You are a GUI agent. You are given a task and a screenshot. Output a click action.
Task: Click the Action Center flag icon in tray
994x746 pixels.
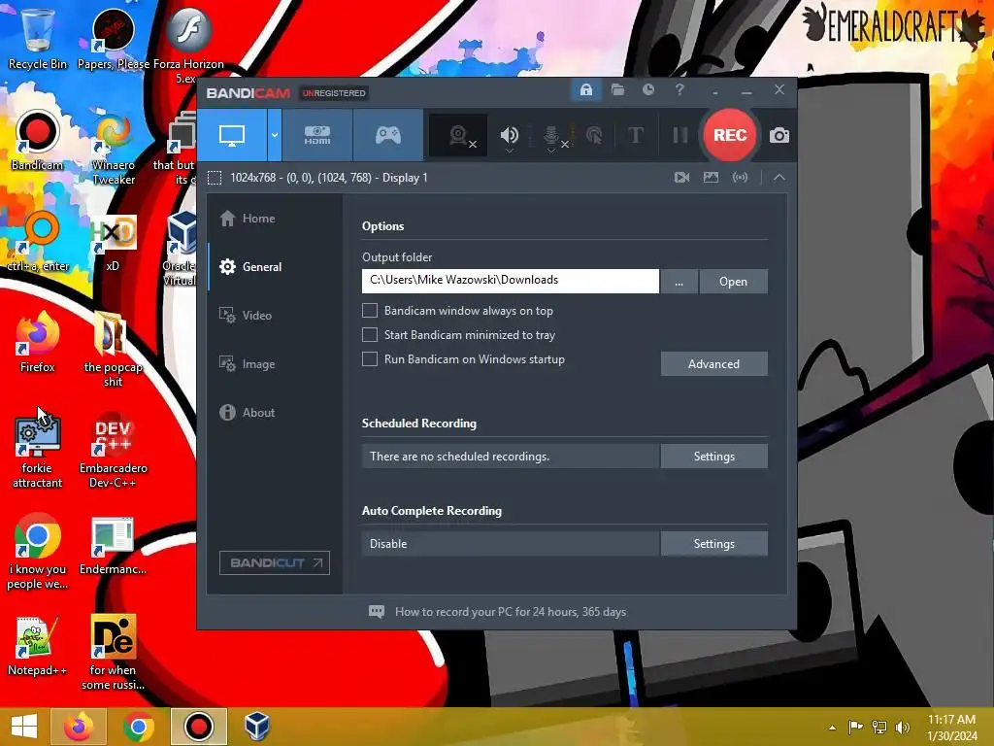tap(856, 728)
